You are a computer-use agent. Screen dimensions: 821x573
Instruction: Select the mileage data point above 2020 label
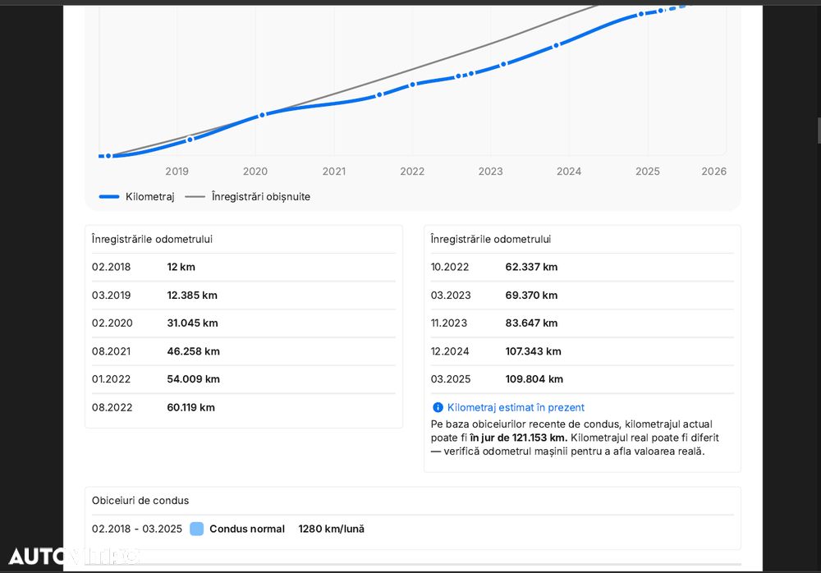pos(262,115)
